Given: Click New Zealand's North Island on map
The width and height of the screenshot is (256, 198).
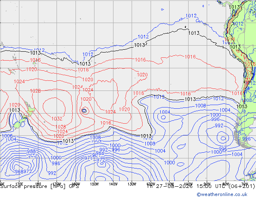Looking at the screenshot, I should point(30,110).
